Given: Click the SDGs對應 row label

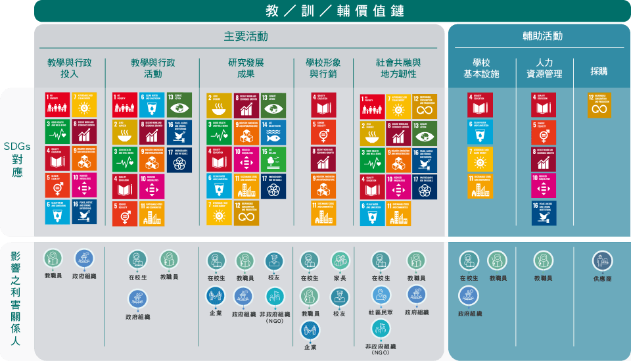Looking at the screenshot, I should point(17,159).
